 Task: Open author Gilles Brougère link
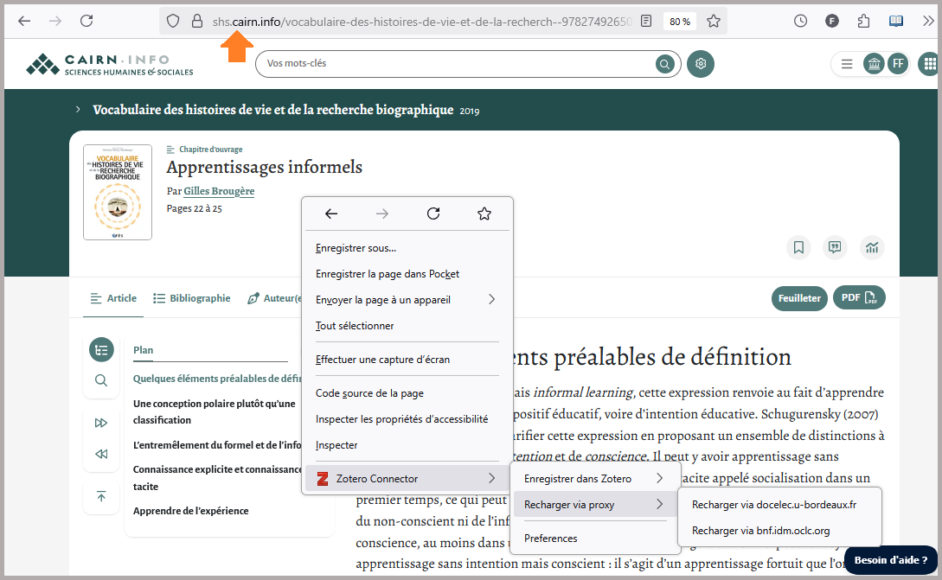(219, 191)
